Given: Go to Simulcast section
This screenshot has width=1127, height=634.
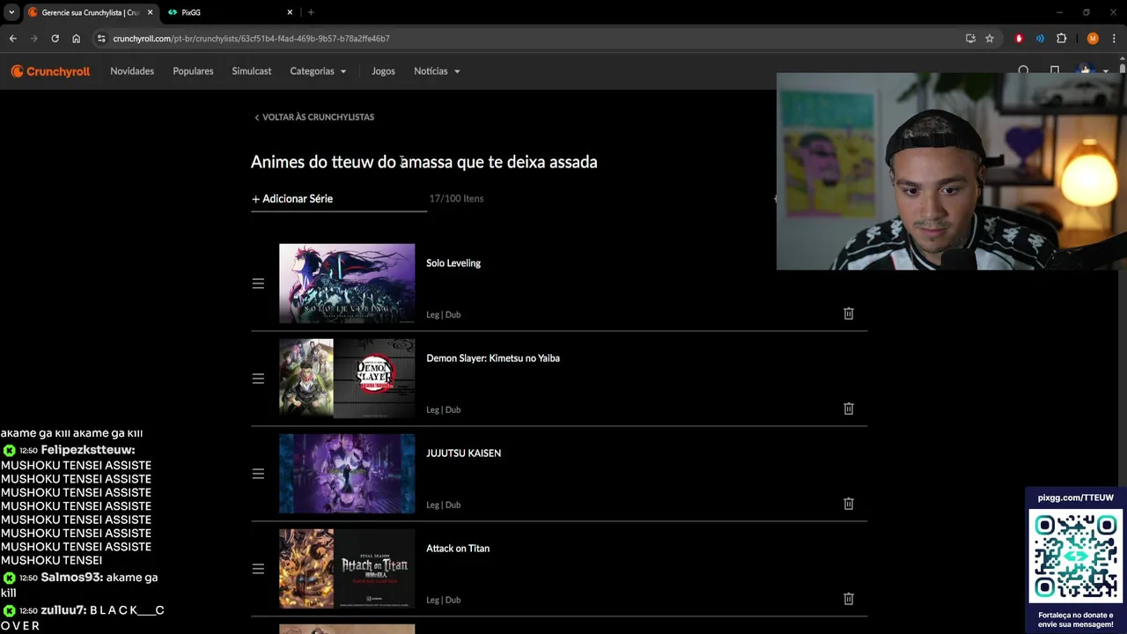Looking at the screenshot, I should coord(252,71).
